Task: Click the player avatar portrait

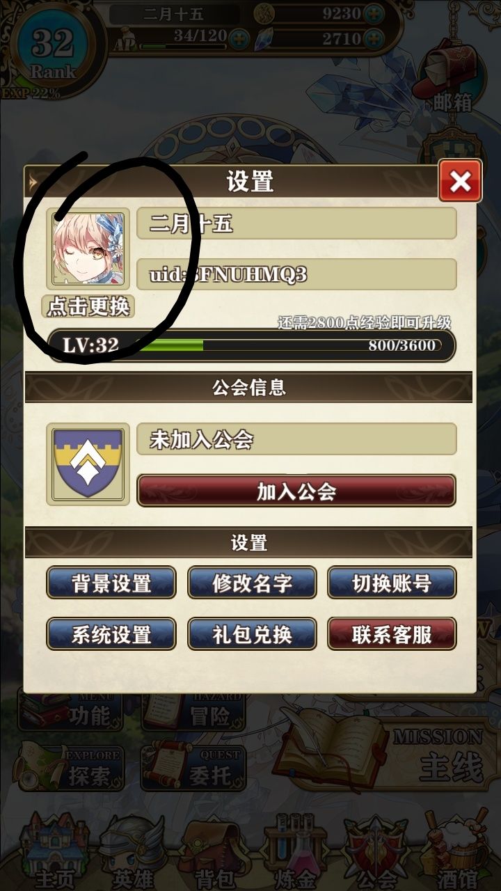Action: (88, 249)
